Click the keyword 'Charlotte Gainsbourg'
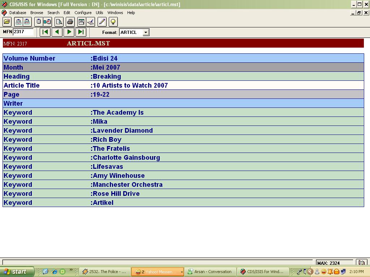Viewport: 370px width, 277px height. (126, 158)
